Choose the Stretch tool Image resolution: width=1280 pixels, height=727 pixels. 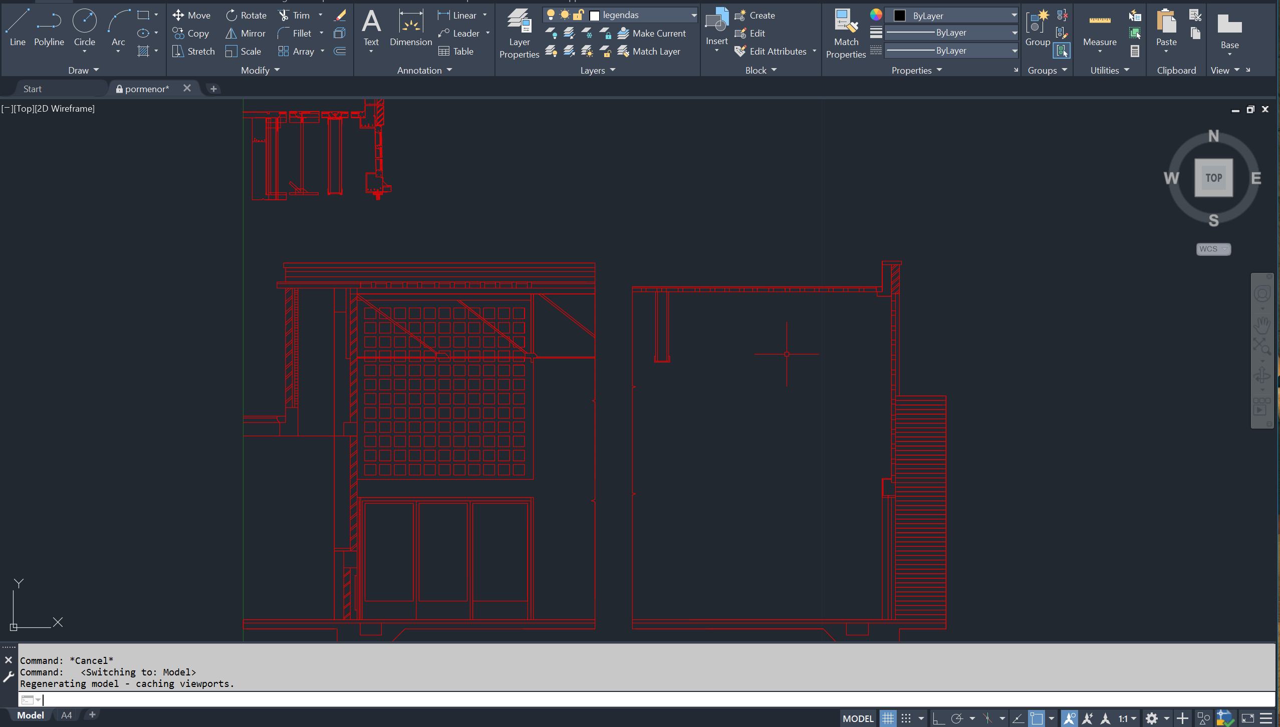[193, 51]
